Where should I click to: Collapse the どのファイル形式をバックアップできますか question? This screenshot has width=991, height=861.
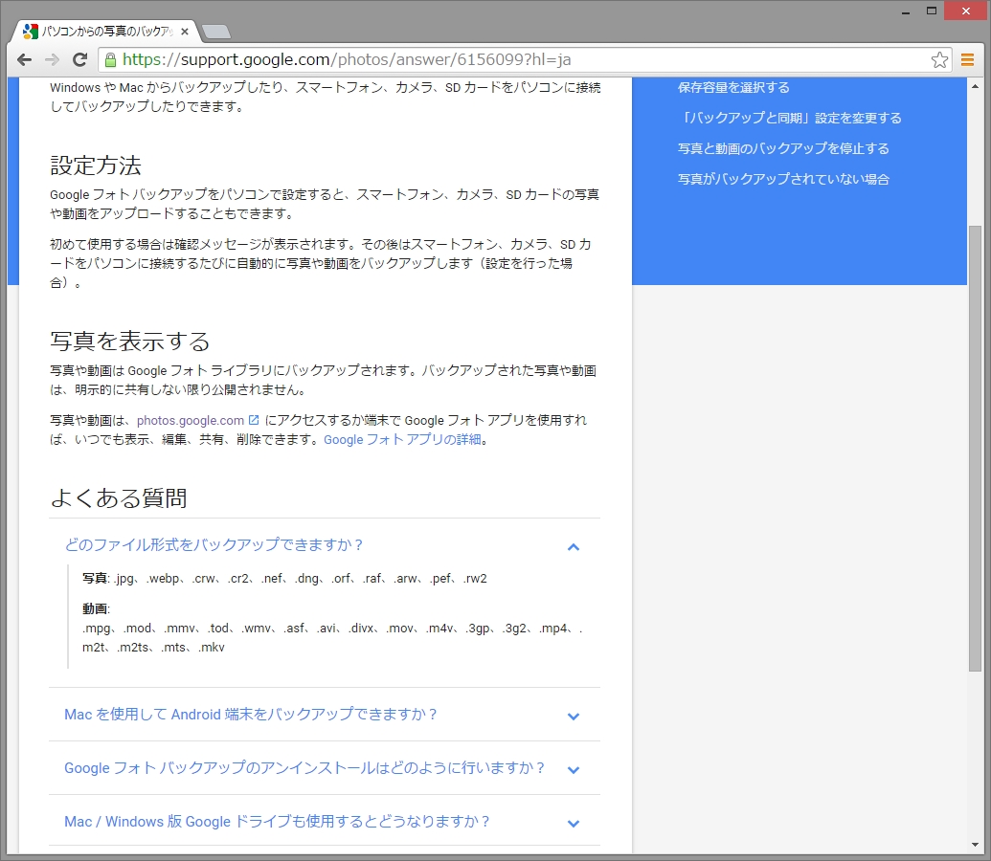click(x=214, y=545)
